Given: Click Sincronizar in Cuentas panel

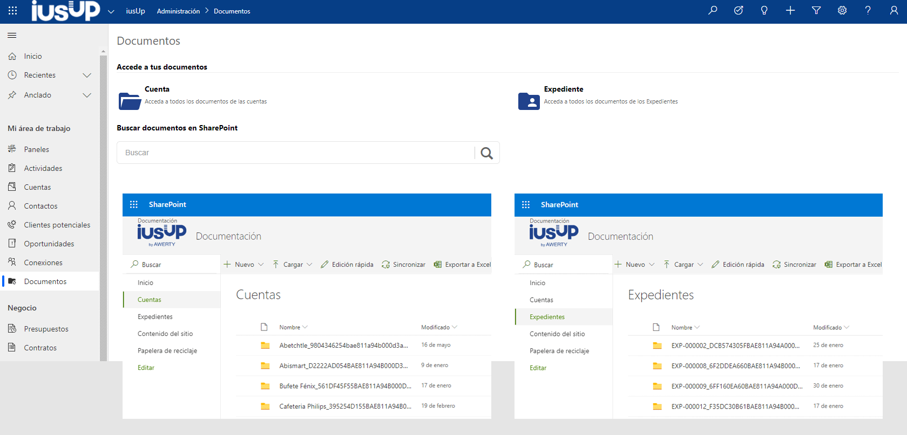Looking at the screenshot, I should click(x=403, y=265).
